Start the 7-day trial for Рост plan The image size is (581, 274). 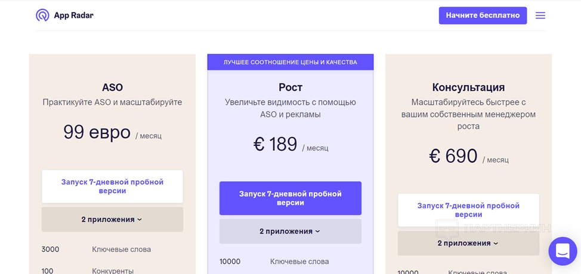[290, 198]
